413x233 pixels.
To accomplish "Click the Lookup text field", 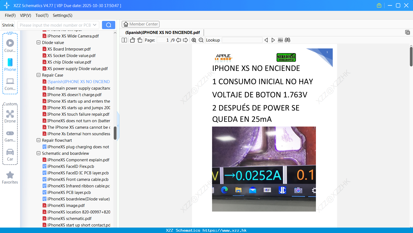I will pyautogui.click(x=242, y=40).
